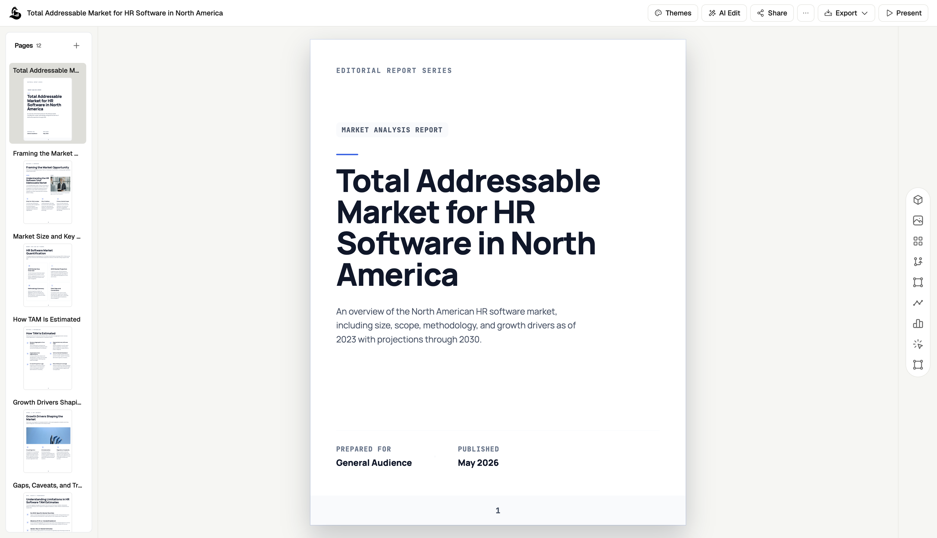Select the bar chart tool
The width and height of the screenshot is (937, 538).
coord(918,324)
